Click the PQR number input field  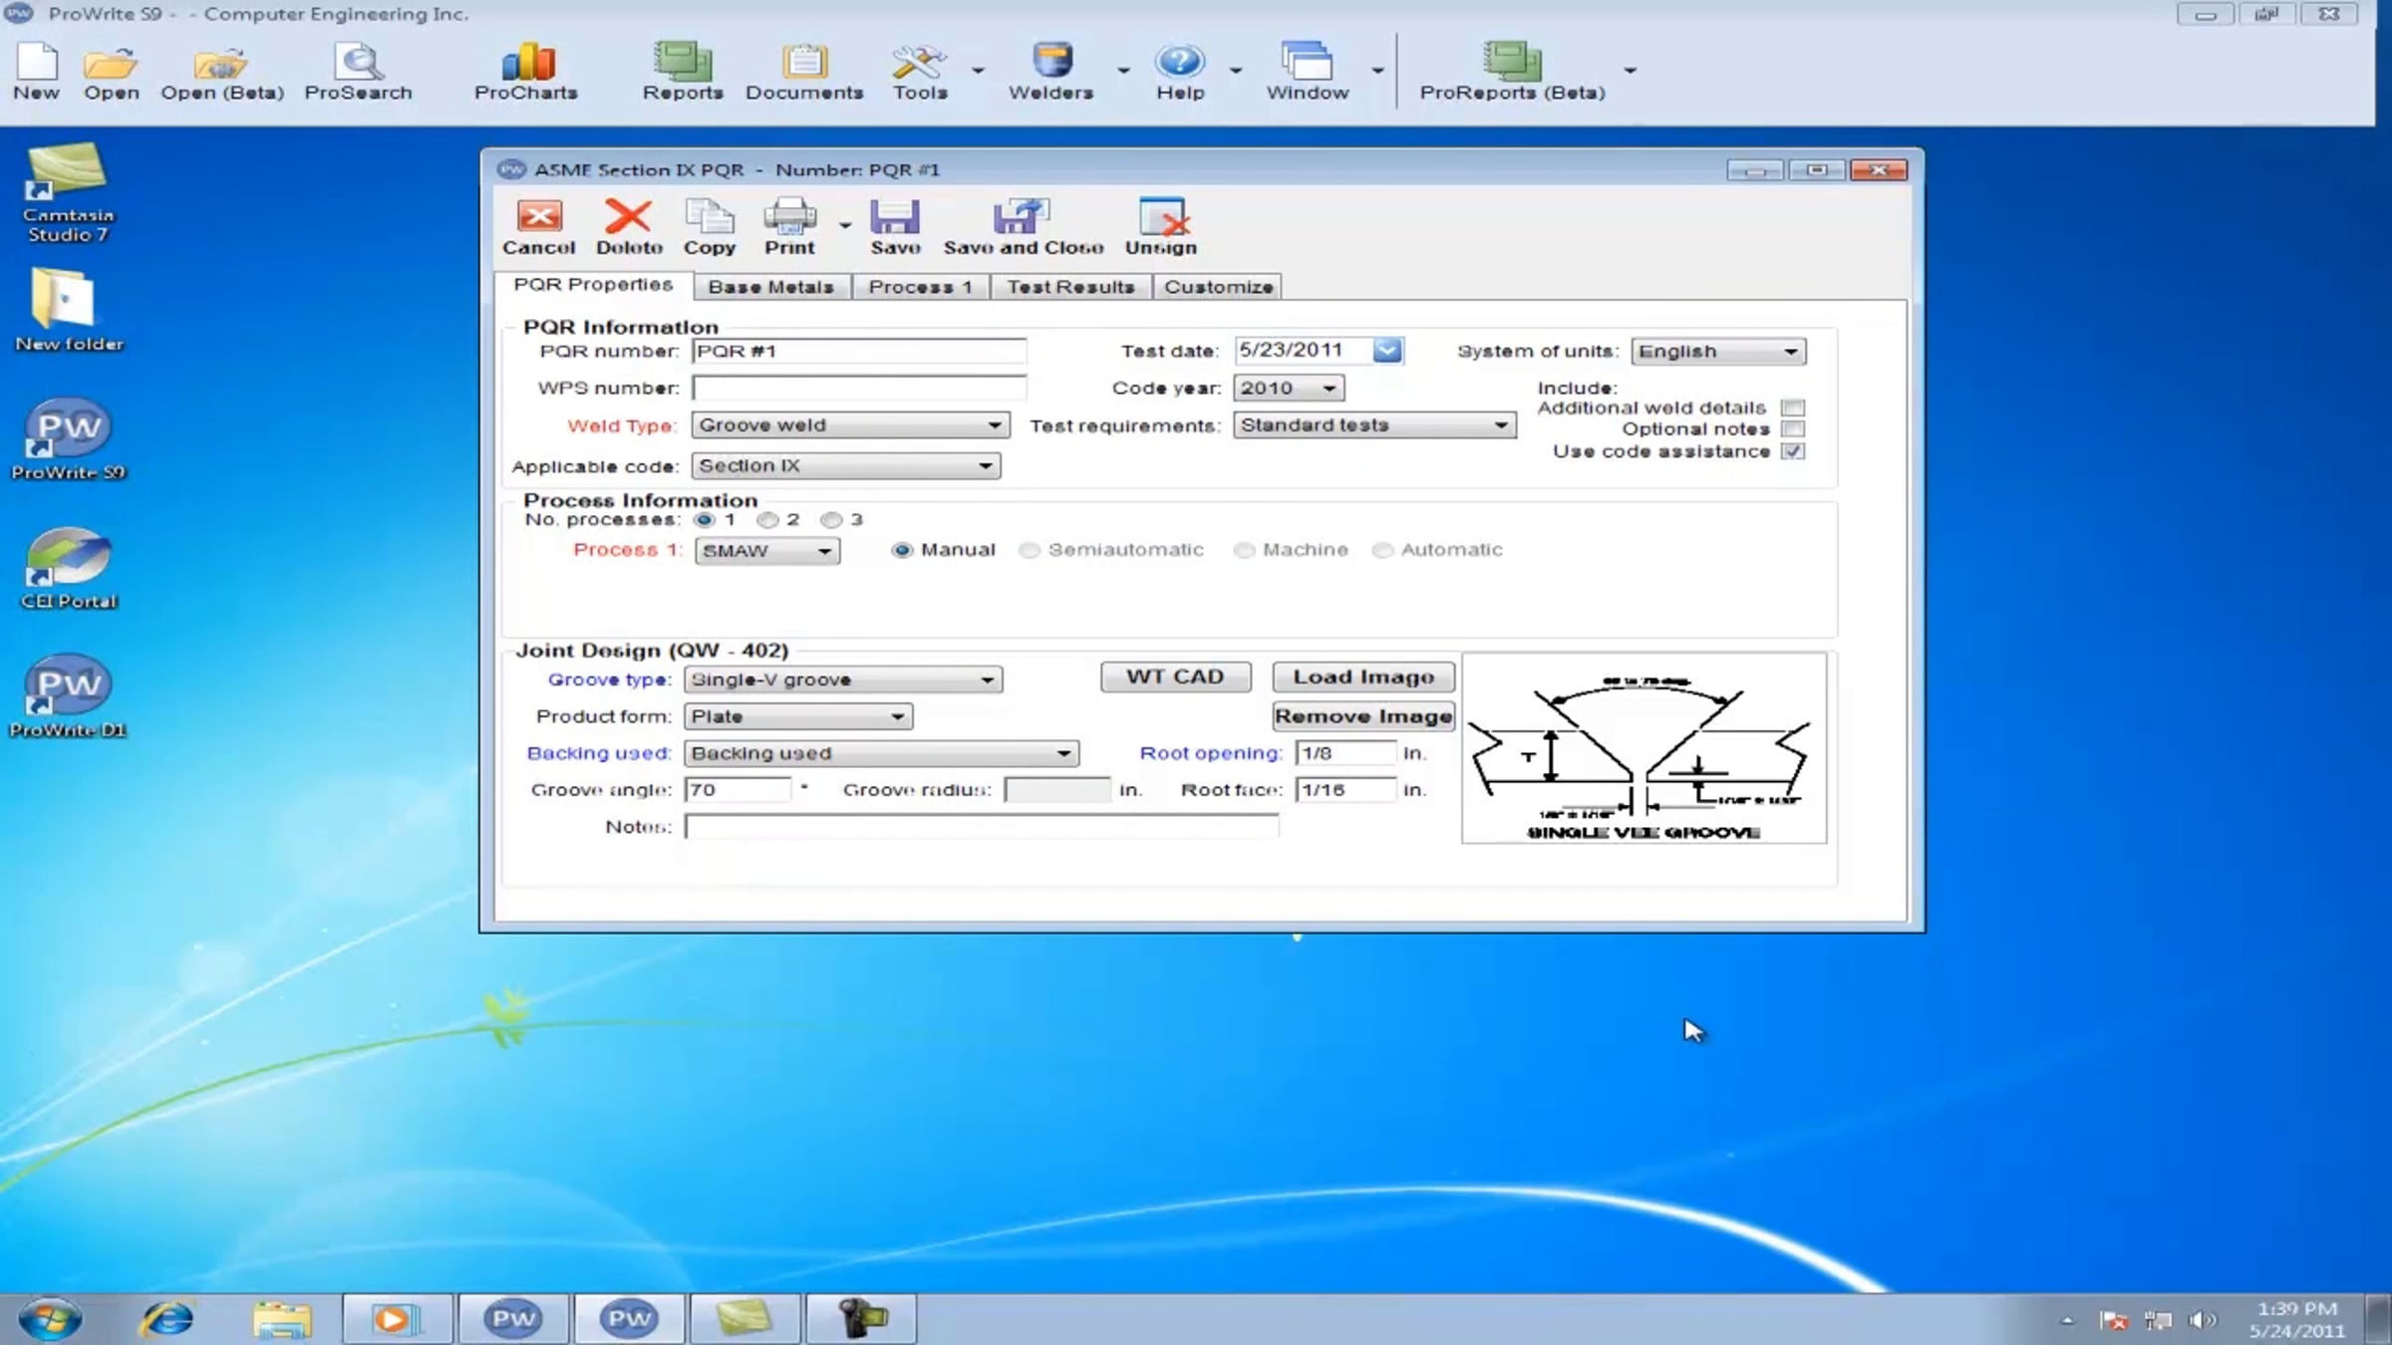click(x=859, y=351)
